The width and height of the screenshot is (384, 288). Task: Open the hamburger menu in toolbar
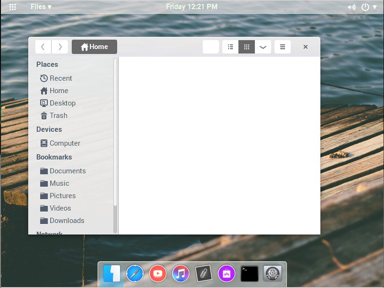(x=283, y=47)
